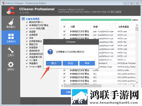Select the HKCR\.flac registry key cell
The height and width of the screenshot is (106, 142).
point(122,42)
